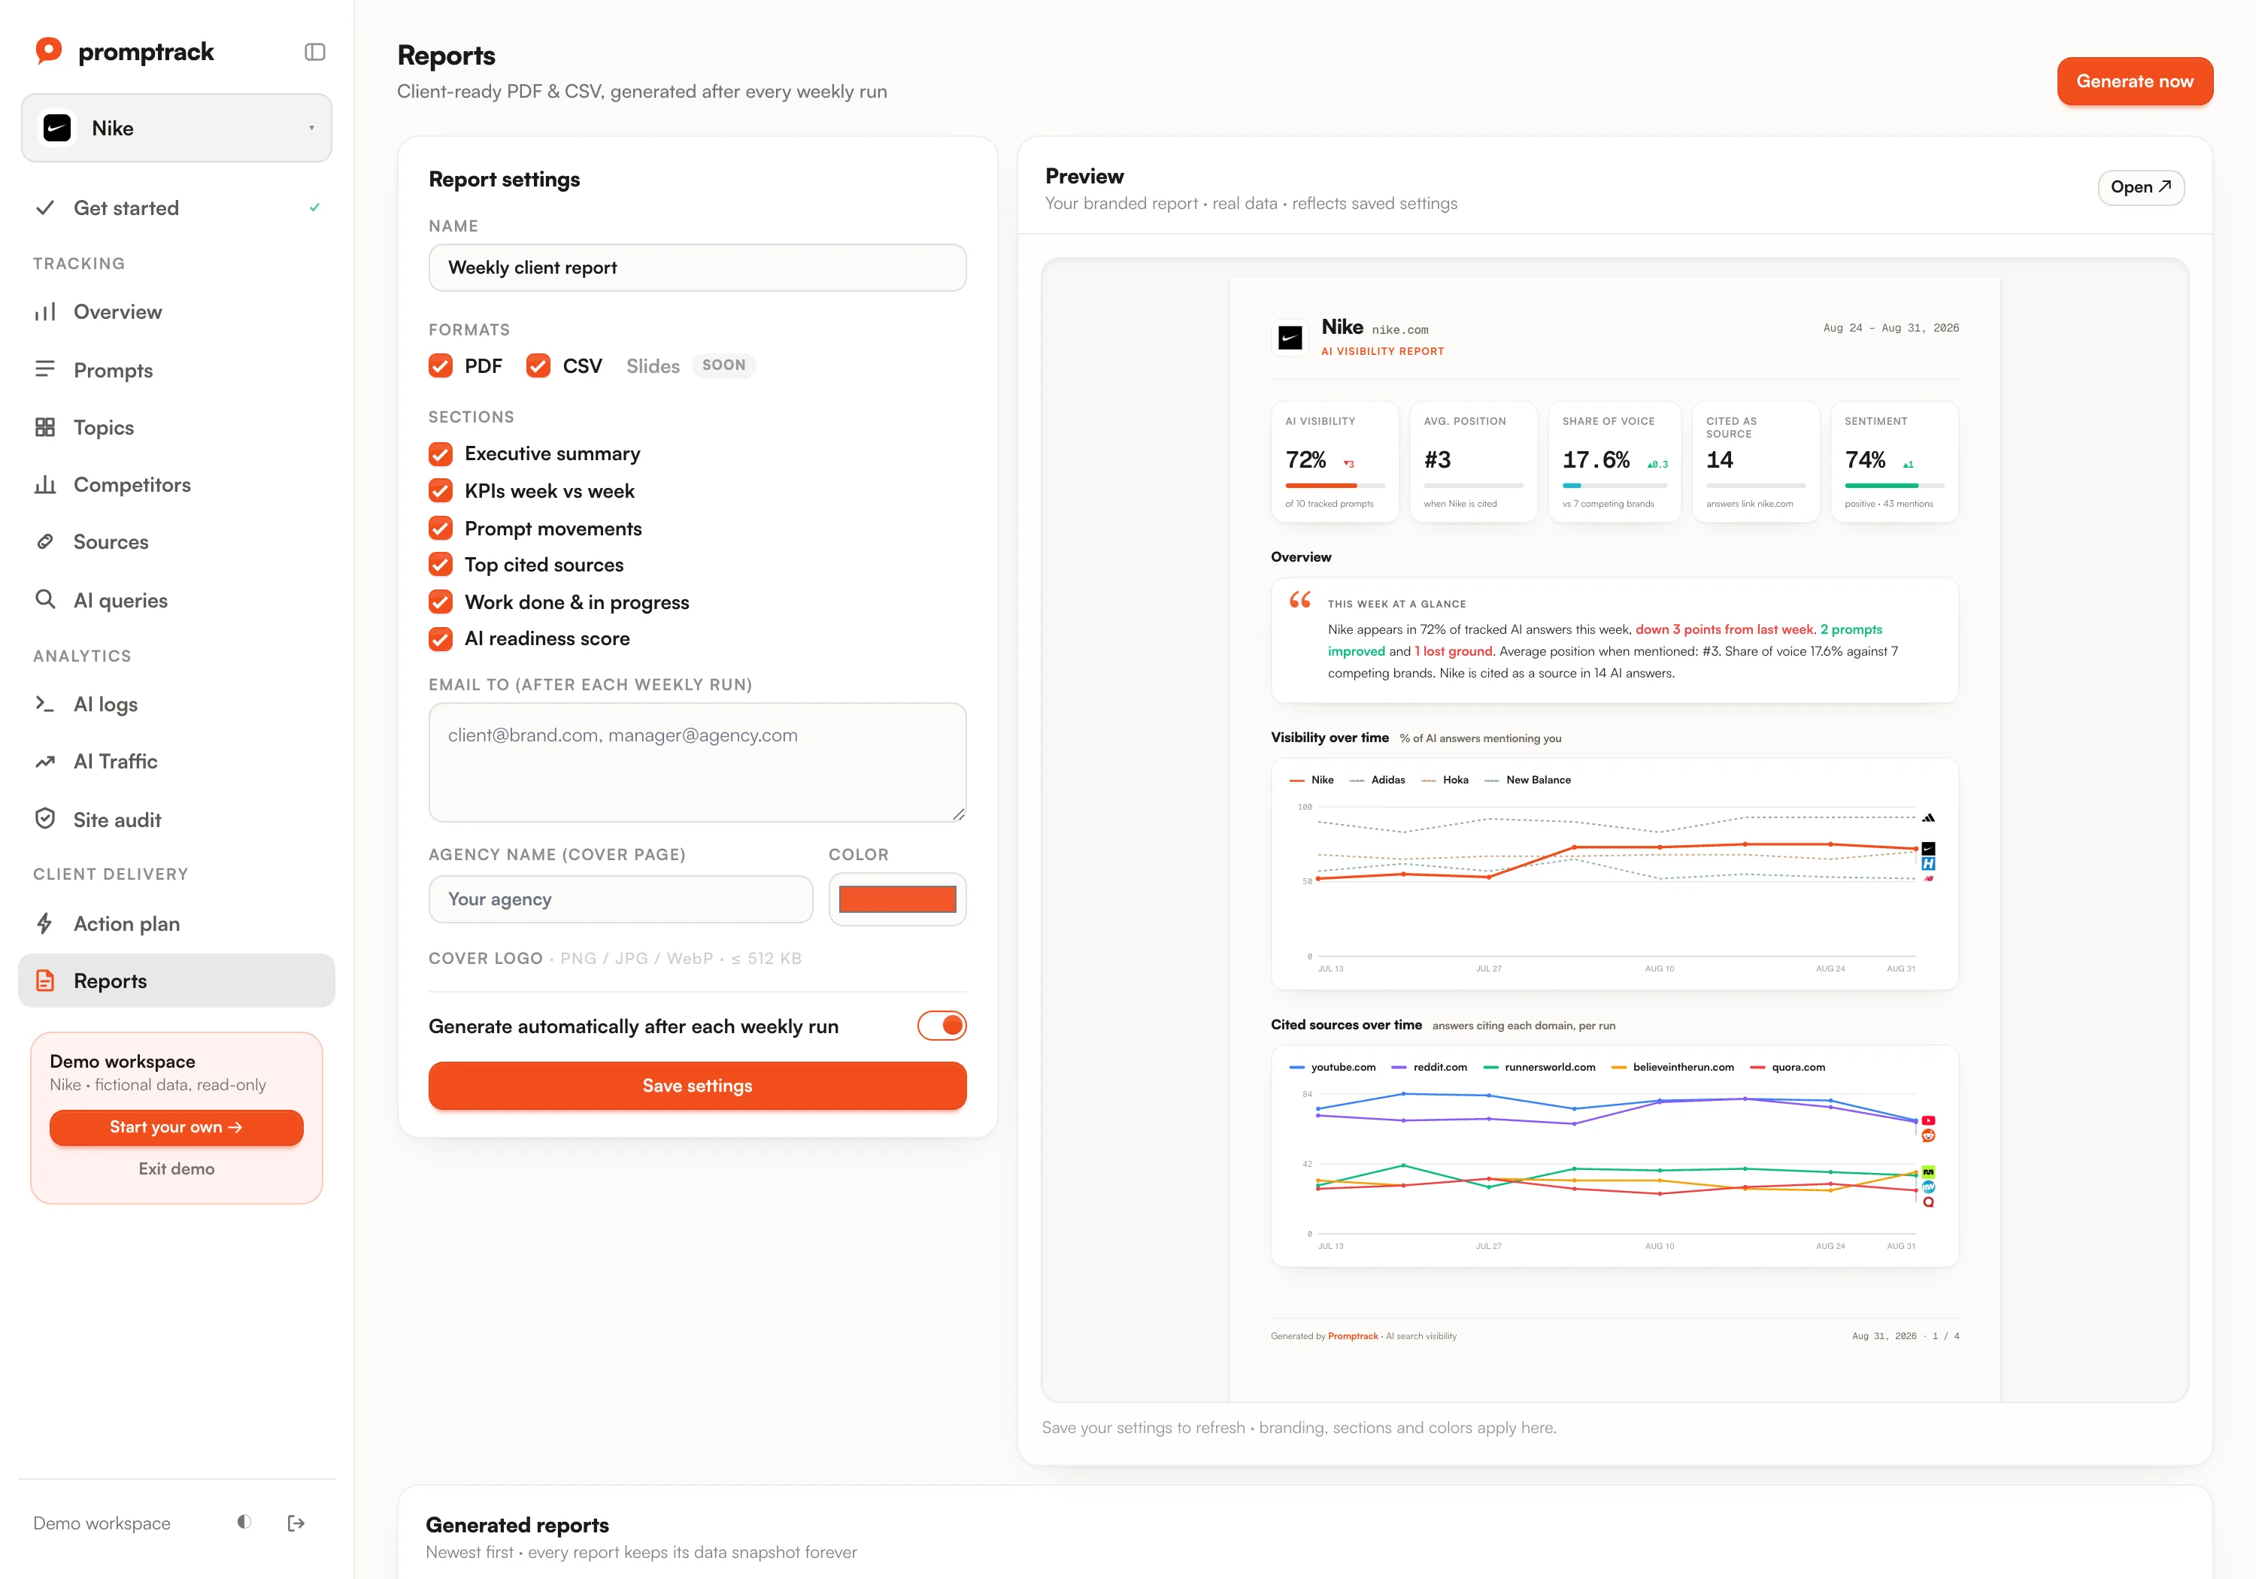
Task: Click the Sentiment 74% progress bar
Action: (1894, 486)
